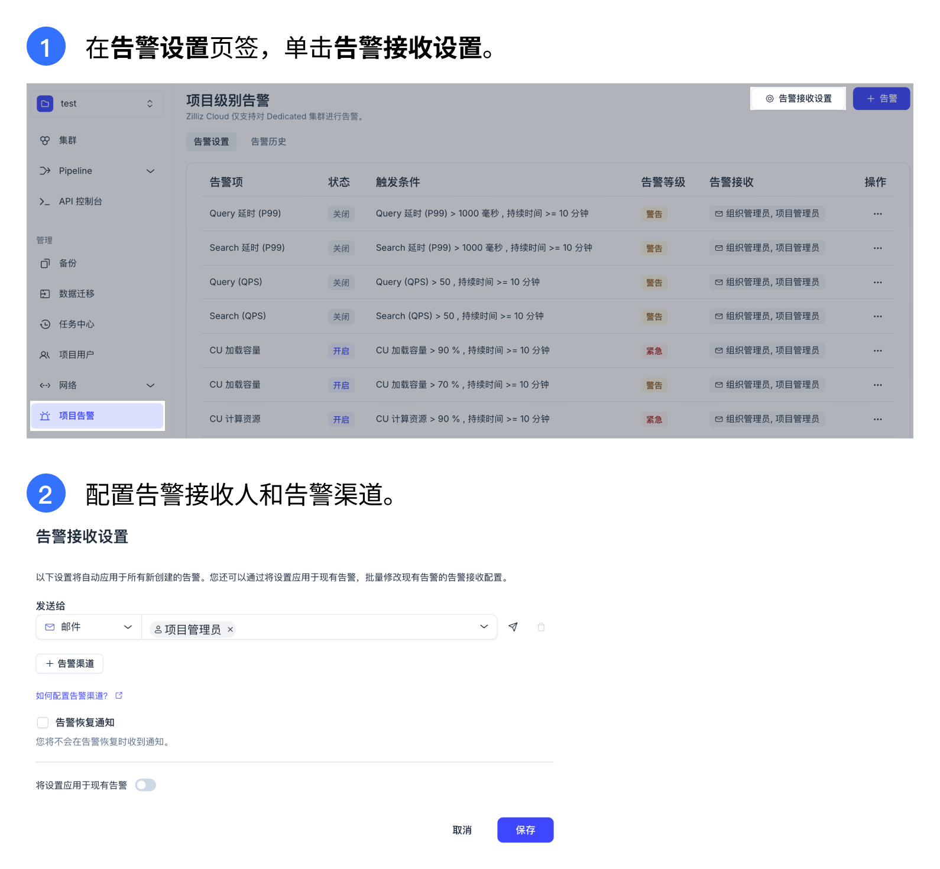
Task: Open the 如何配置告警渠道? link
Action: point(72,696)
